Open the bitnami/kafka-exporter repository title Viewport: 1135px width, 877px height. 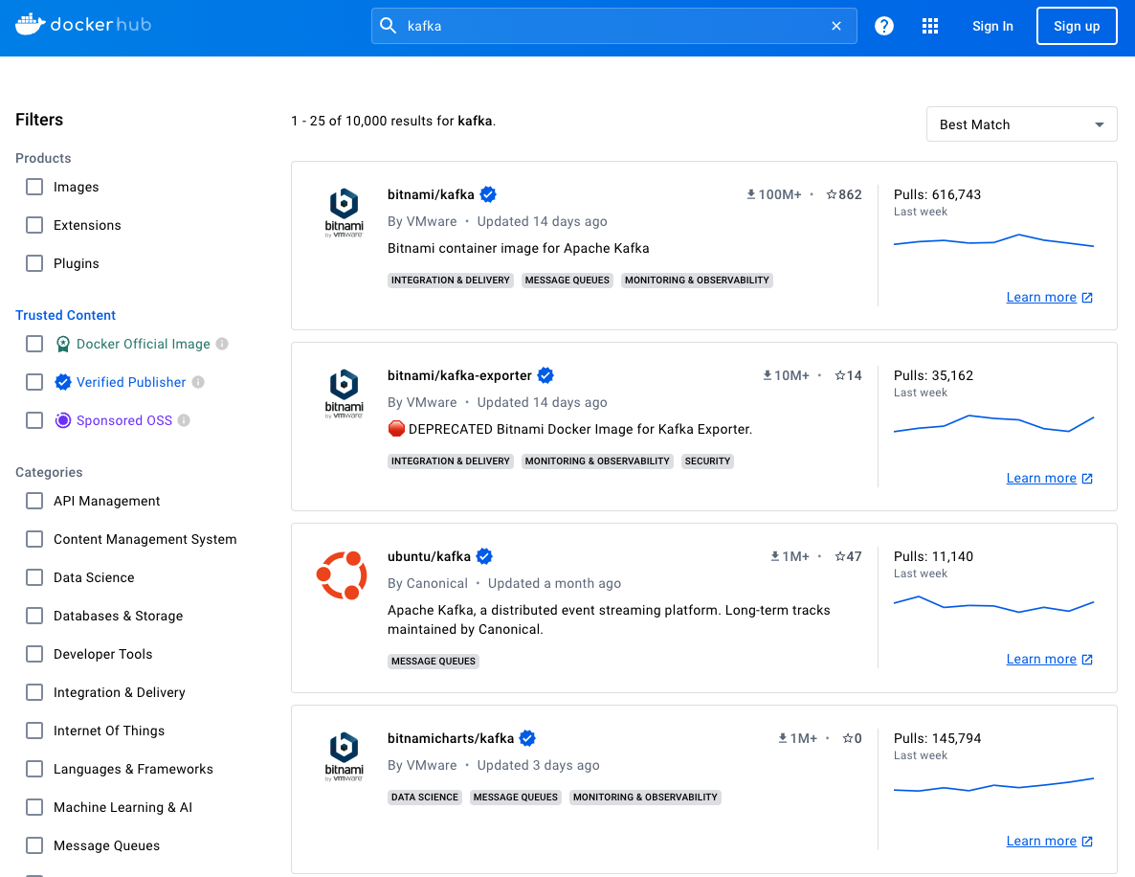pos(459,375)
